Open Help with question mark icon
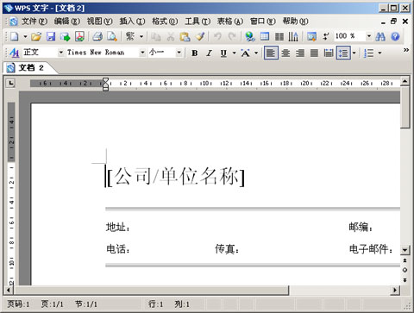This screenshot has height=313, width=414. [396, 36]
